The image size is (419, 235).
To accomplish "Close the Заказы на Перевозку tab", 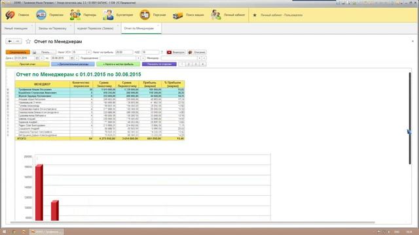I will click(71, 25).
